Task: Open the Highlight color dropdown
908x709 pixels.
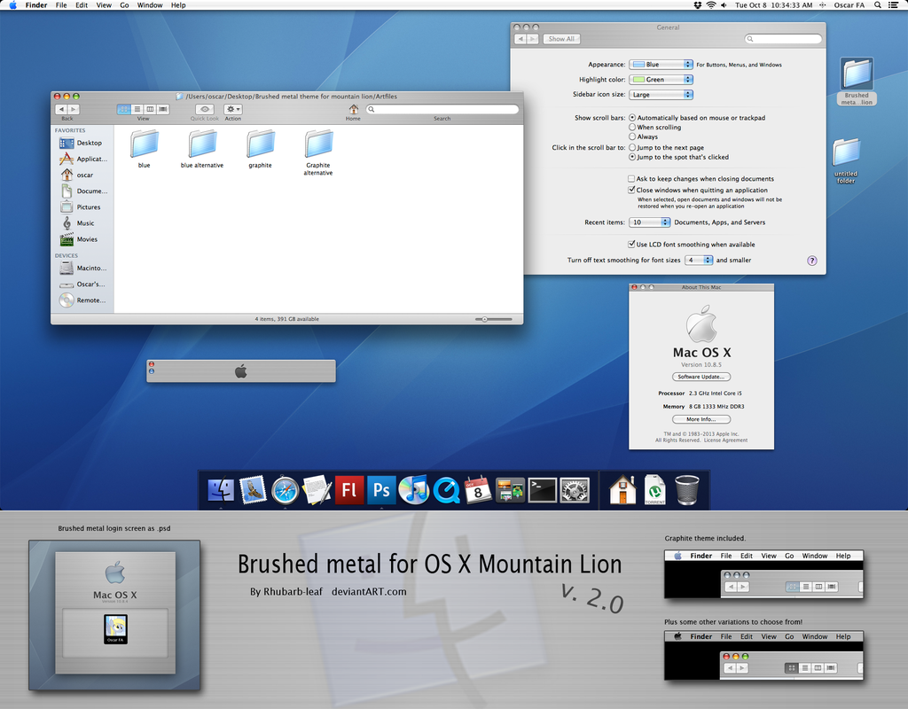Action: (661, 79)
